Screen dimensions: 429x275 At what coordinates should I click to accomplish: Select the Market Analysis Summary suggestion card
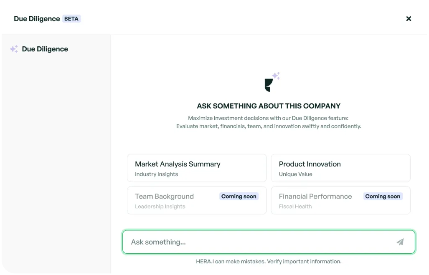coord(196,168)
